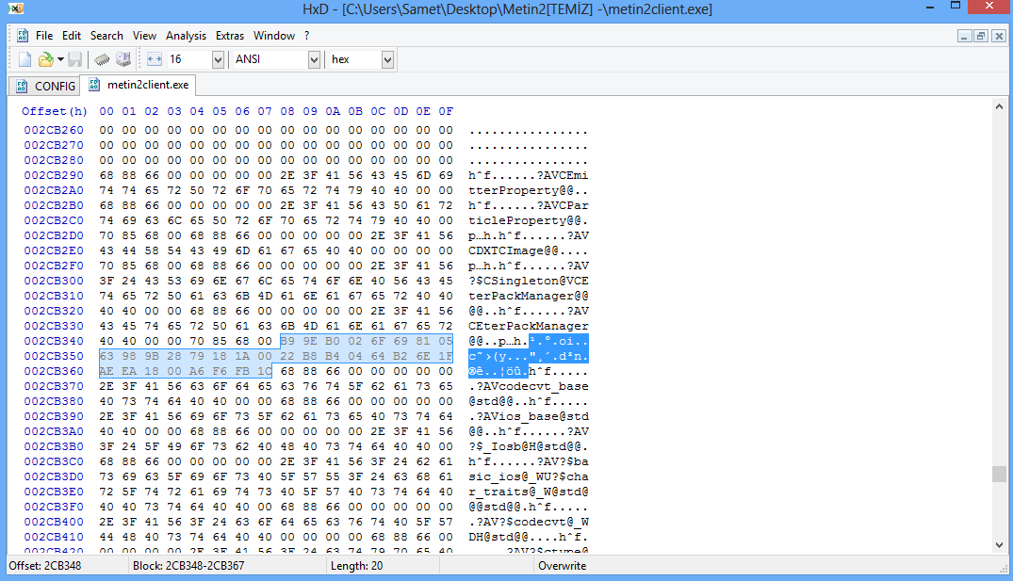Click the bytes-per-row width icon
Image resolution: width=1013 pixels, height=581 pixels.
[x=155, y=59]
